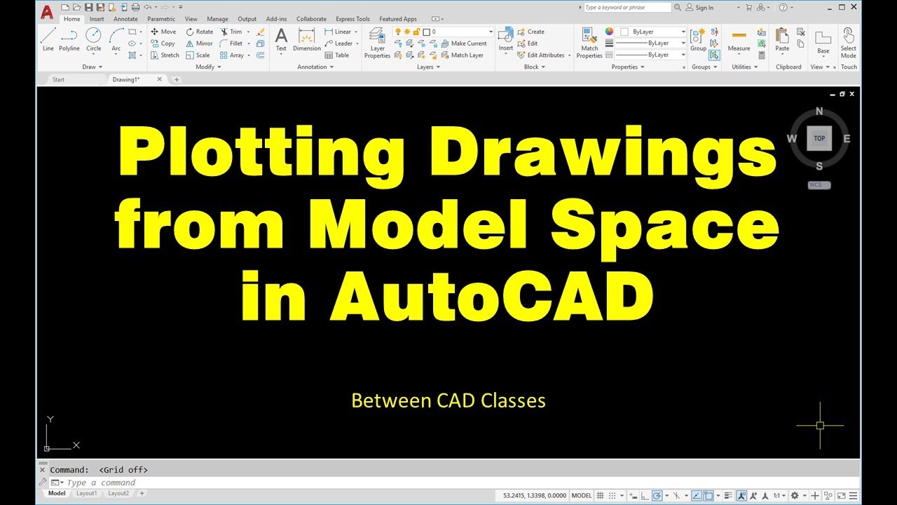The width and height of the screenshot is (897, 505).
Task: Click the Match Properties tool
Action: point(589,43)
